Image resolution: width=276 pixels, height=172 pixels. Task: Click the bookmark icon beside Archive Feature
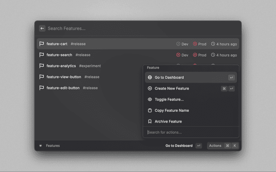coord(150,122)
